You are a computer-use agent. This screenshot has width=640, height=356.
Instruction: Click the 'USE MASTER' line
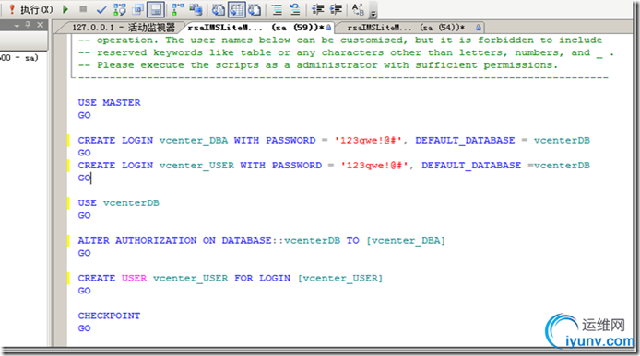pyautogui.click(x=110, y=103)
